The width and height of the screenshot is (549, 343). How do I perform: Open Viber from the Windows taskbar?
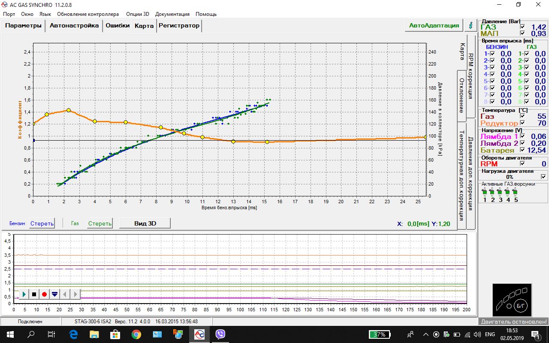(220, 334)
